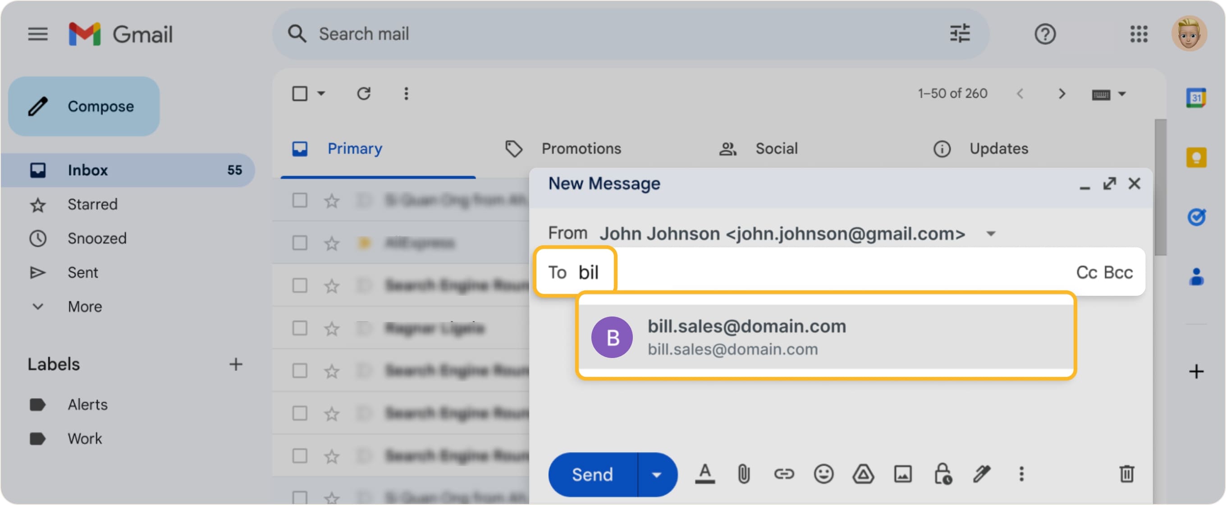Open text formatting options
The height and width of the screenshot is (505, 1226).
(x=704, y=474)
